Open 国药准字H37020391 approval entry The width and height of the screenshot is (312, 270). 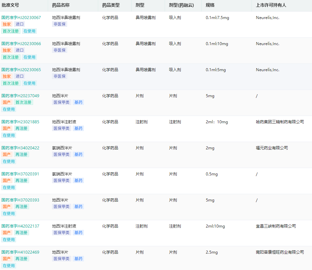click(20, 174)
